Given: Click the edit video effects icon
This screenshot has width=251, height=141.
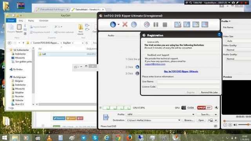Looking at the screenshot, I should pyautogui.click(x=187, y=24).
